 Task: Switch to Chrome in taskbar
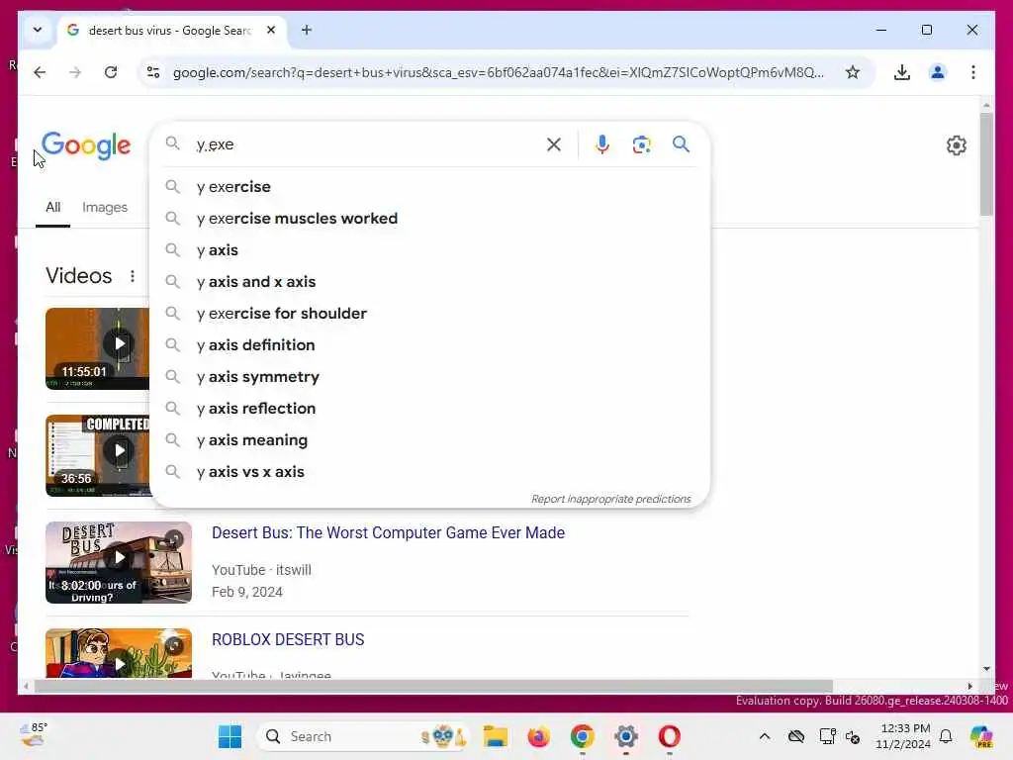(582, 736)
